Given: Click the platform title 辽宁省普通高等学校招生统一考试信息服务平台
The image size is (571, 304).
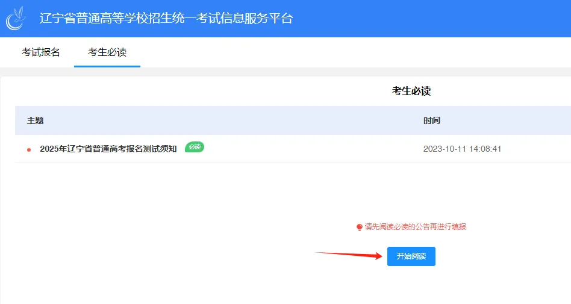Looking at the screenshot, I should coord(166,18).
